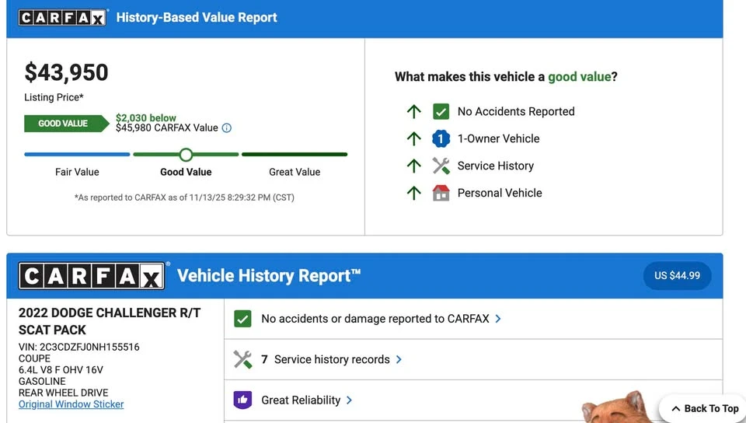Click the Vehicle History Report title

pos(269,276)
